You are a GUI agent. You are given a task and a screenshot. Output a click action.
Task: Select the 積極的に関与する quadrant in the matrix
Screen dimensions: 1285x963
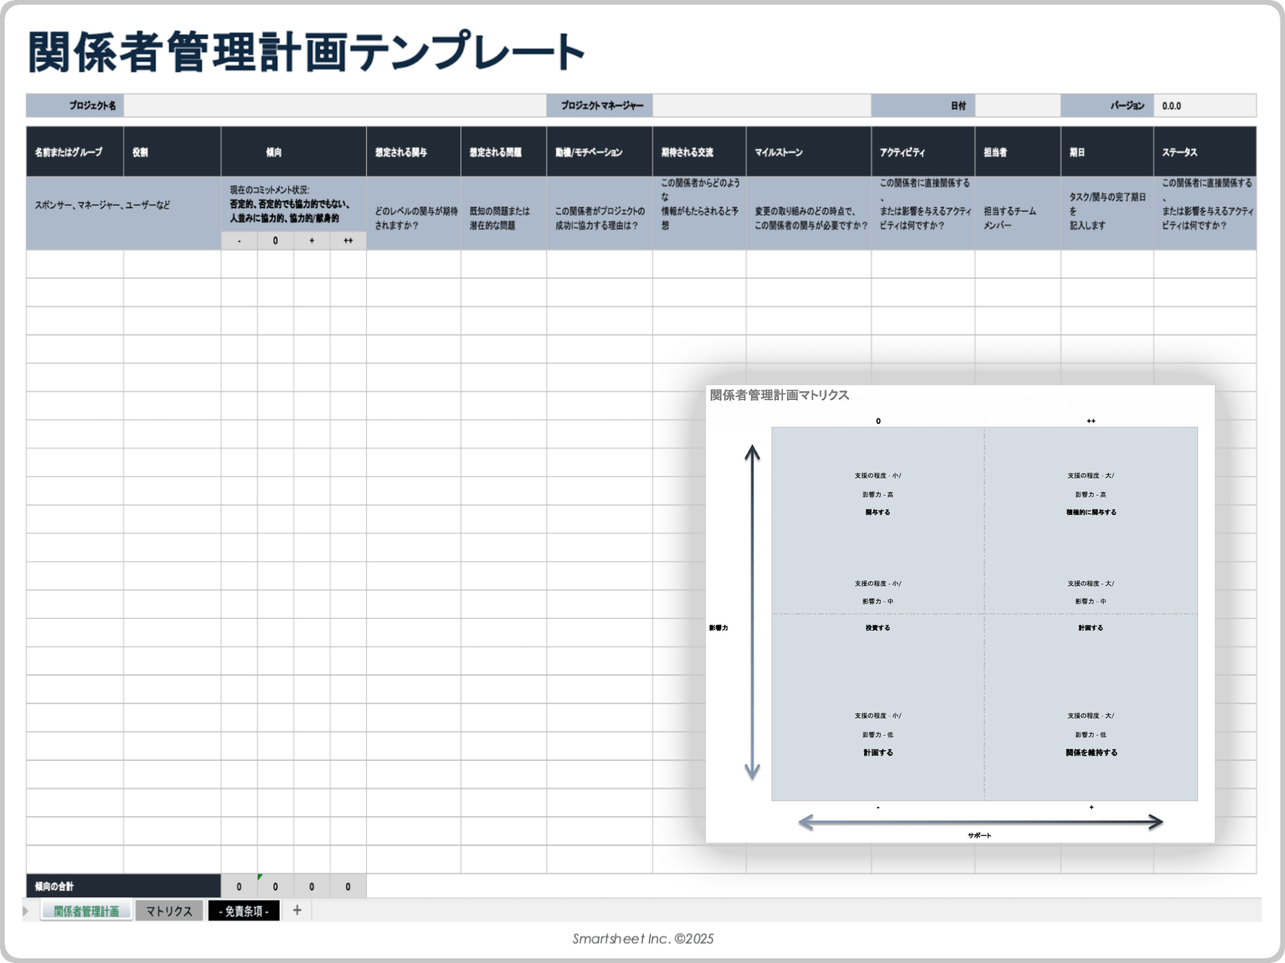[1091, 512]
